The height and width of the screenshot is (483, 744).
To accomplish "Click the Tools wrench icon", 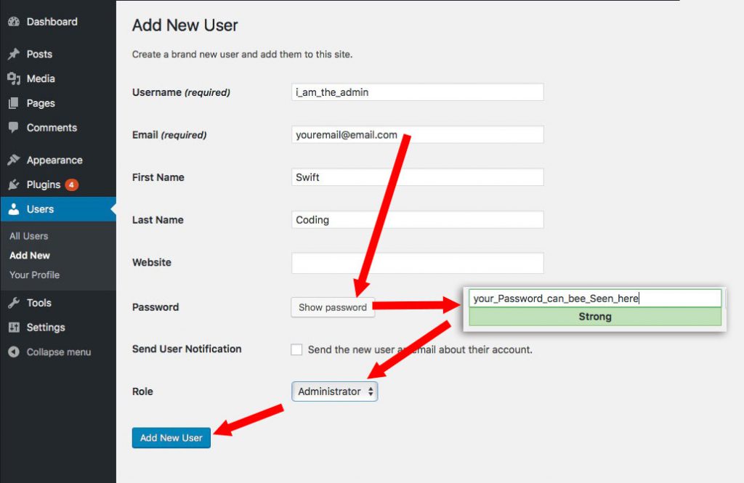I will (13, 303).
